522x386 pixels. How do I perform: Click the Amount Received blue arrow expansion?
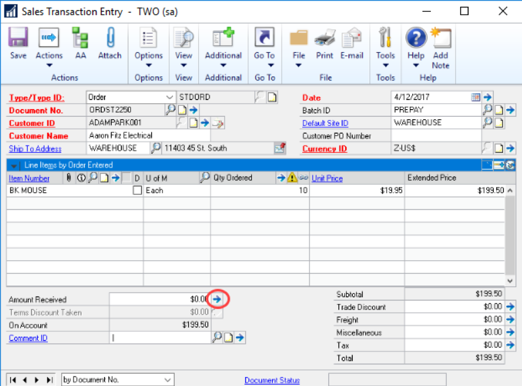point(217,299)
